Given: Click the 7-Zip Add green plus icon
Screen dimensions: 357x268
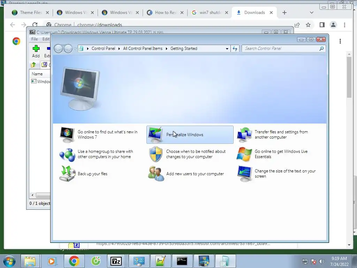Looking at the screenshot, I should (x=36, y=48).
